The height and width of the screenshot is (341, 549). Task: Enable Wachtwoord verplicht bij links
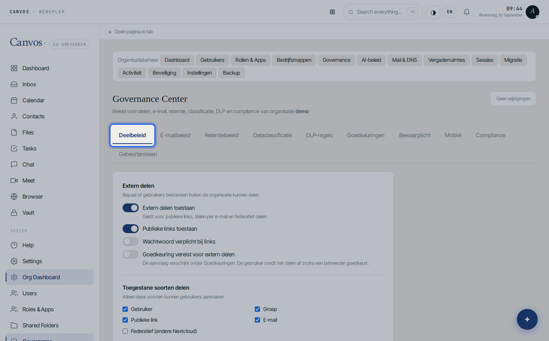[x=131, y=242]
